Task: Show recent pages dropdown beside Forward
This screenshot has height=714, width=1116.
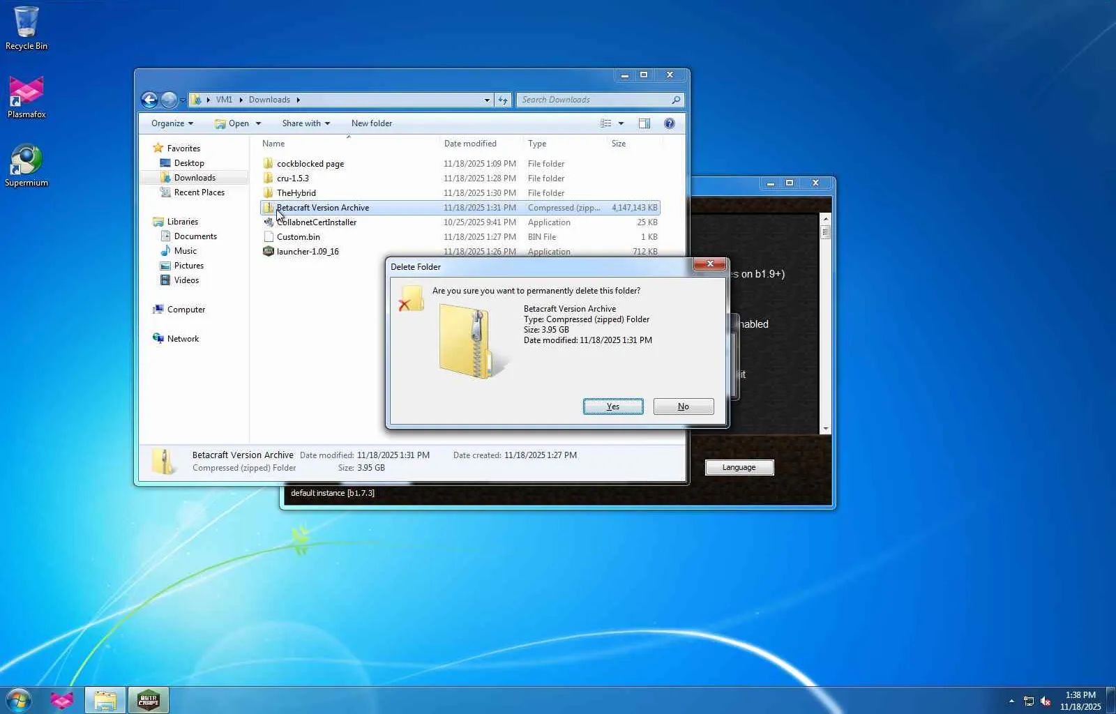Action: coord(183,100)
